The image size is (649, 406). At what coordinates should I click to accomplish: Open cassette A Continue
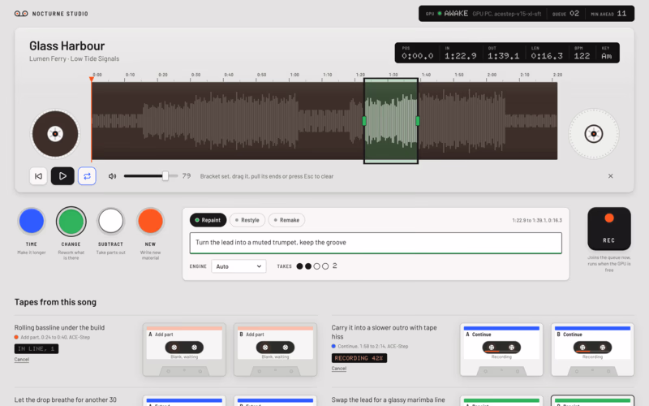pos(501,350)
